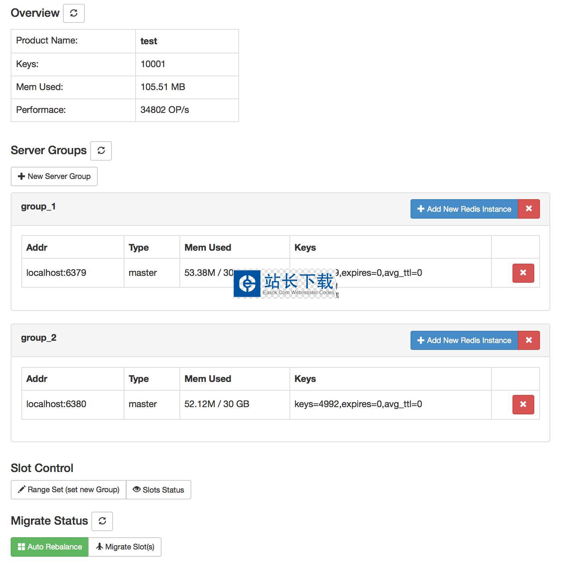Click the group_2 panel heading
The width and height of the screenshot is (569, 567).
(x=39, y=338)
